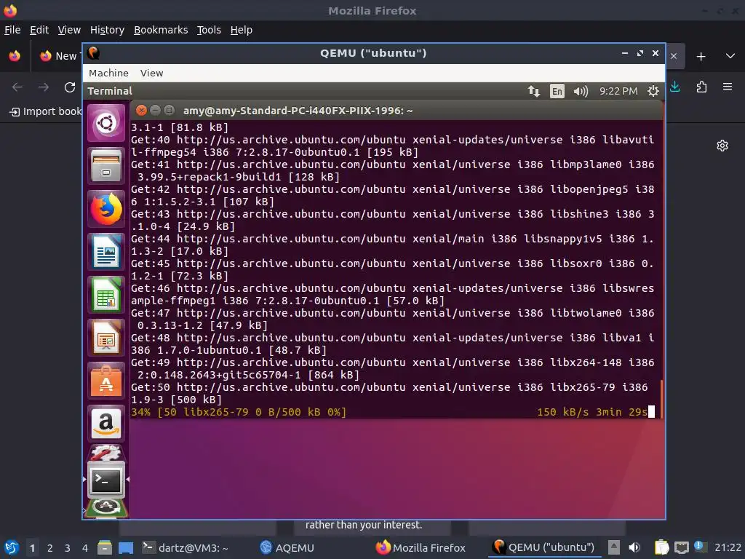Viewport: 745px width, 559px height.
Task: Open LibreOffice Writer from launcher
Action: 106,251
